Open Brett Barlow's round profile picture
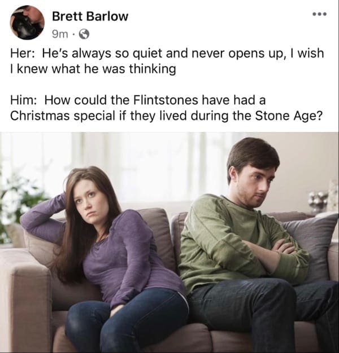Image resolution: width=339 pixels, height=353 pixels. [x=27, y=23]
